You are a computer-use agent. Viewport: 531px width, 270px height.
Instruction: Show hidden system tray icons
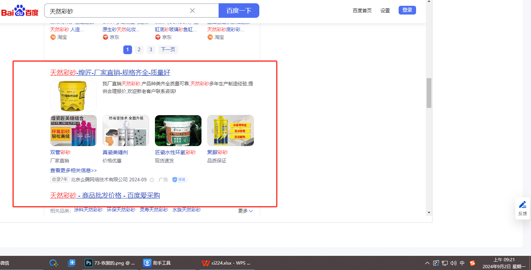click(427, 263)
